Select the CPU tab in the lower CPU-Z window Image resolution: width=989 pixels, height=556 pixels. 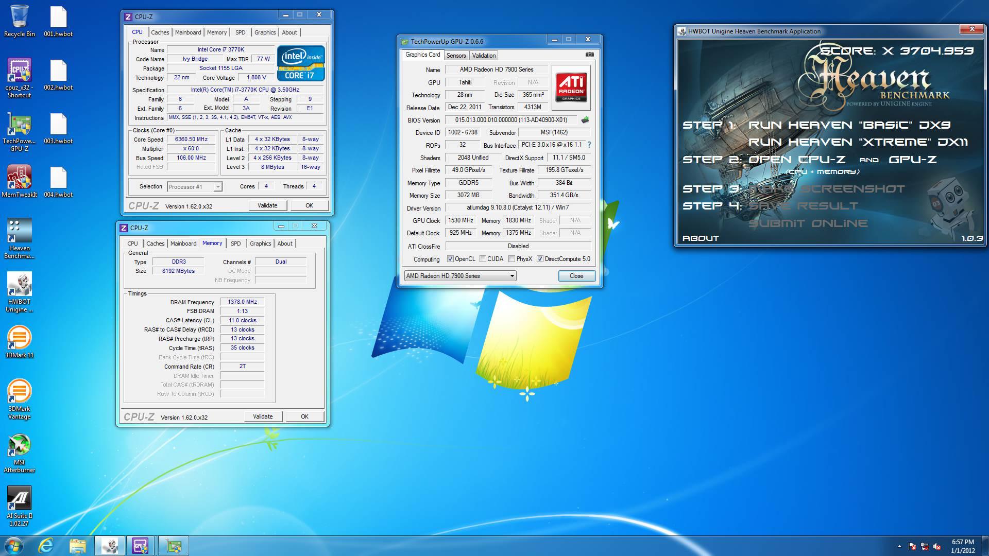click(132, 244)
